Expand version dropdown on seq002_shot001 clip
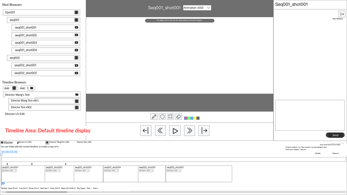The height and width of the screenshot is (195, 347). point(146,171)
